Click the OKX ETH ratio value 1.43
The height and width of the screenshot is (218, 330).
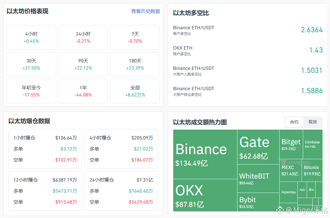316,50
